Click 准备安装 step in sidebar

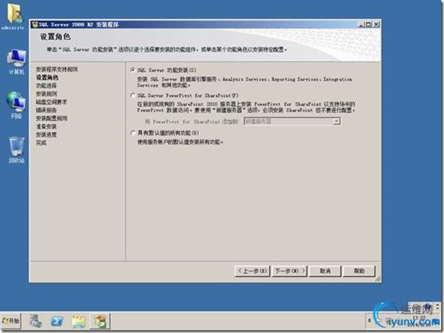(46, 127)
